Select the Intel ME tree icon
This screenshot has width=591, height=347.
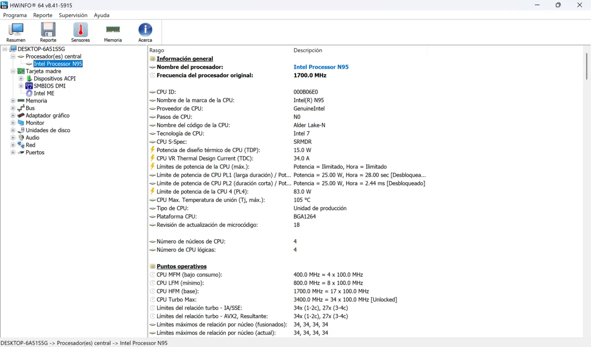[x=29, y=94]
